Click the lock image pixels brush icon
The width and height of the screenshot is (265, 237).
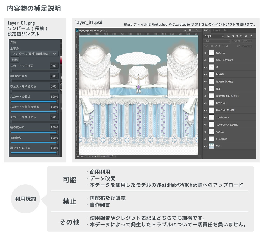click(216, 46)
